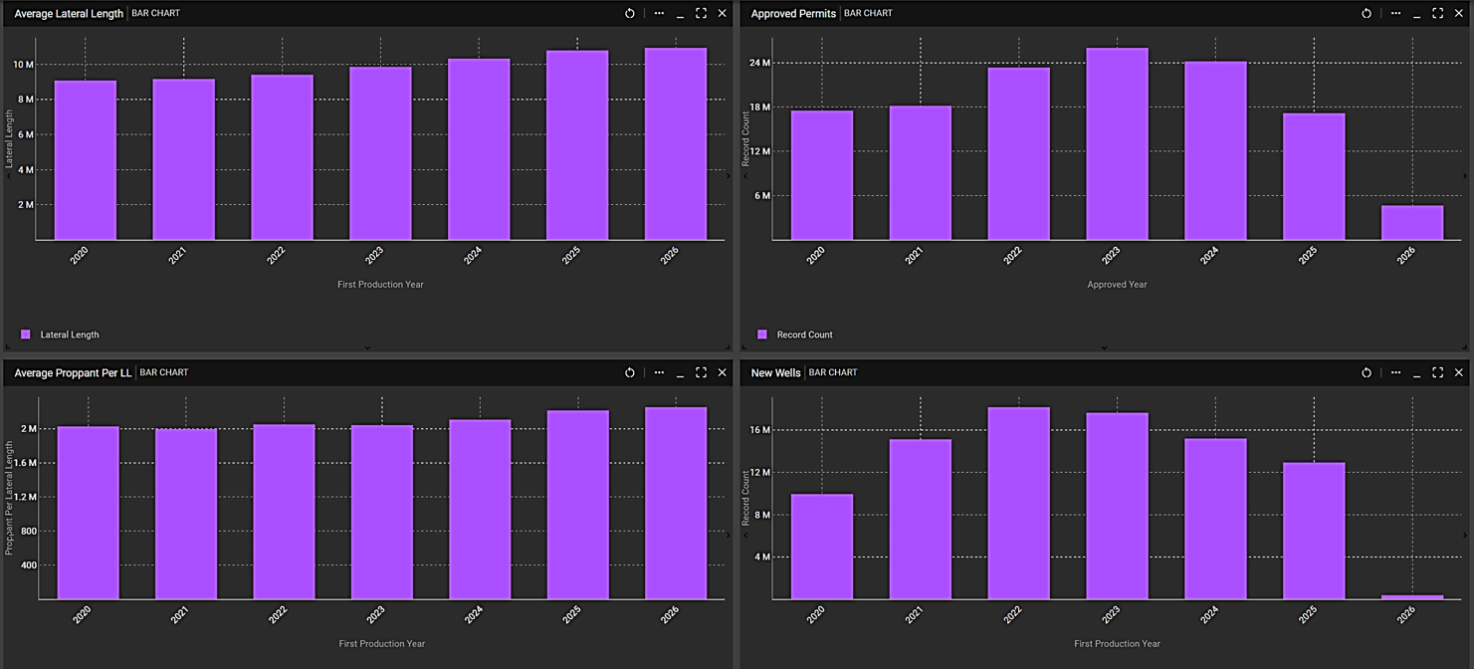Toggle the Record Count legend in Approved Permits
The height and width of the screenshot is (669, 1474).
click(x=804, y=334)
